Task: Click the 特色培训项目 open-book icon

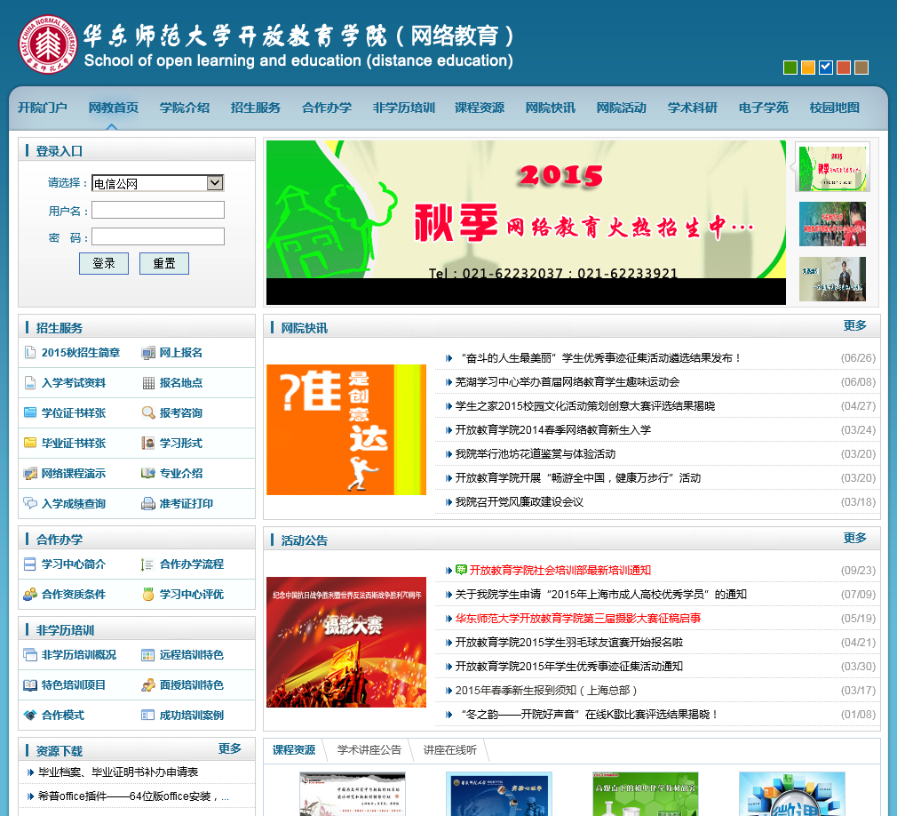Action: [29, 684]
